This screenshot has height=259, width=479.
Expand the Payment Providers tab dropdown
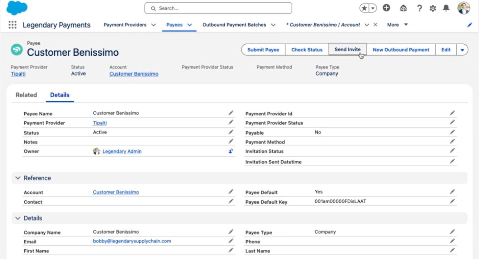(153, 25)
